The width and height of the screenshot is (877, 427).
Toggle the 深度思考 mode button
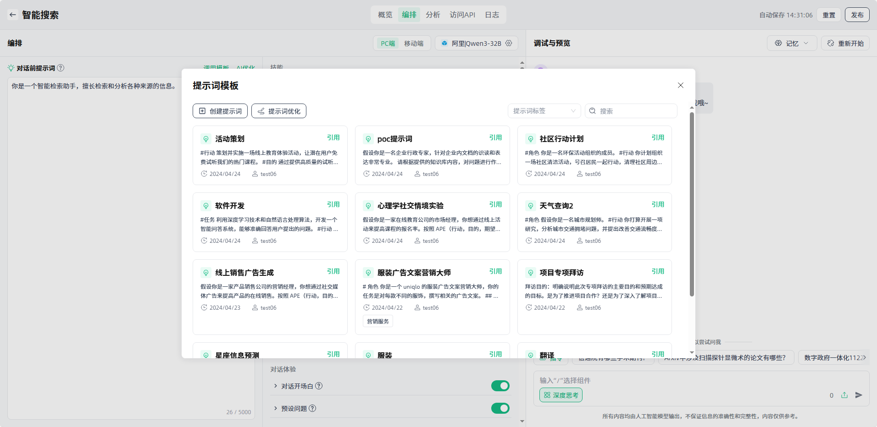(x=561, y=395)
